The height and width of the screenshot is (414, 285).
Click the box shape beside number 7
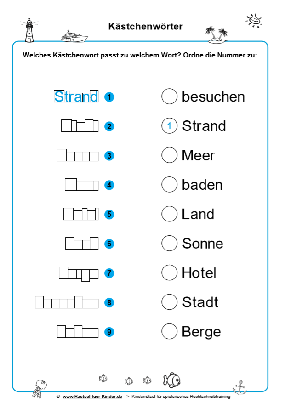point(75,273)
